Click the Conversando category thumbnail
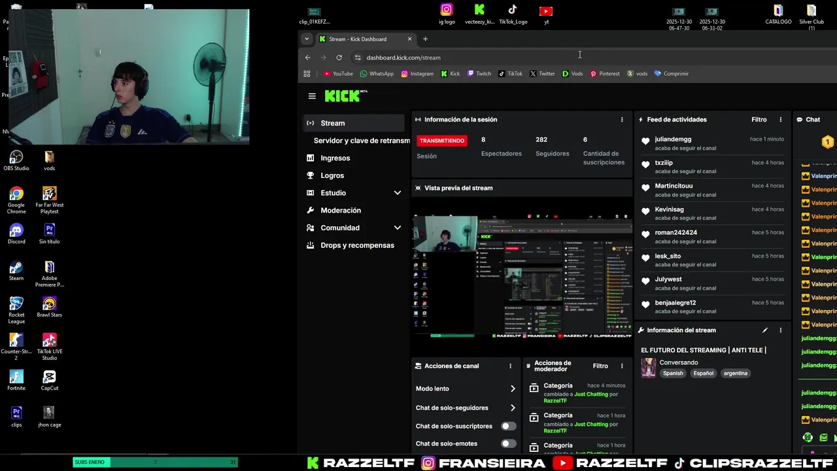 648,368
